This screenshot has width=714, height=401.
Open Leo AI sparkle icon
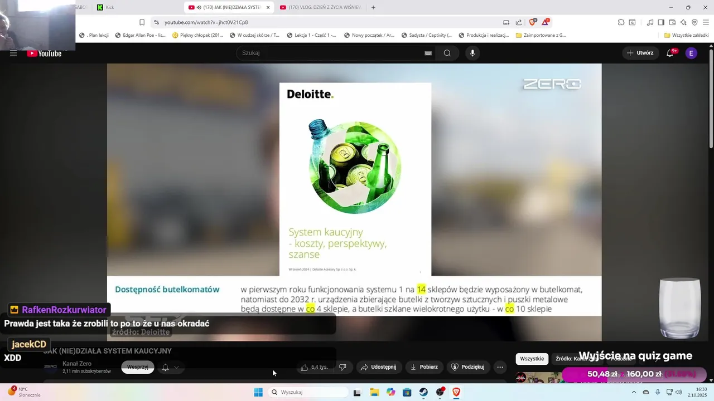(683, 22)
